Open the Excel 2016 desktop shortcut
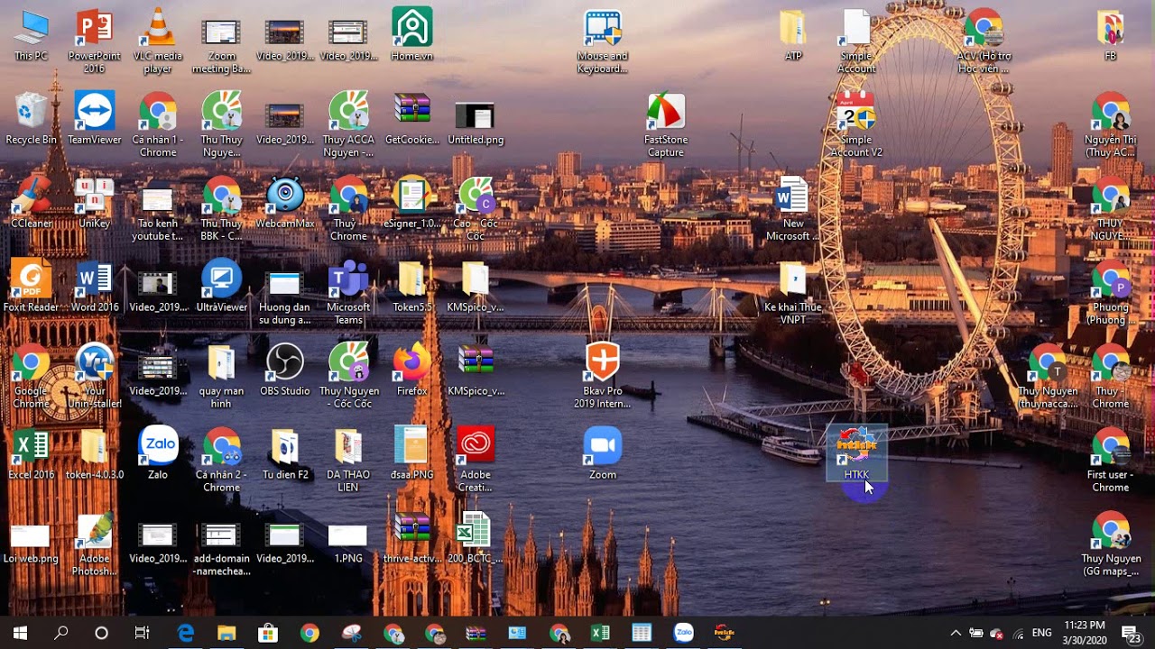The image size is (1155, 649). click(x=31, y=453)
